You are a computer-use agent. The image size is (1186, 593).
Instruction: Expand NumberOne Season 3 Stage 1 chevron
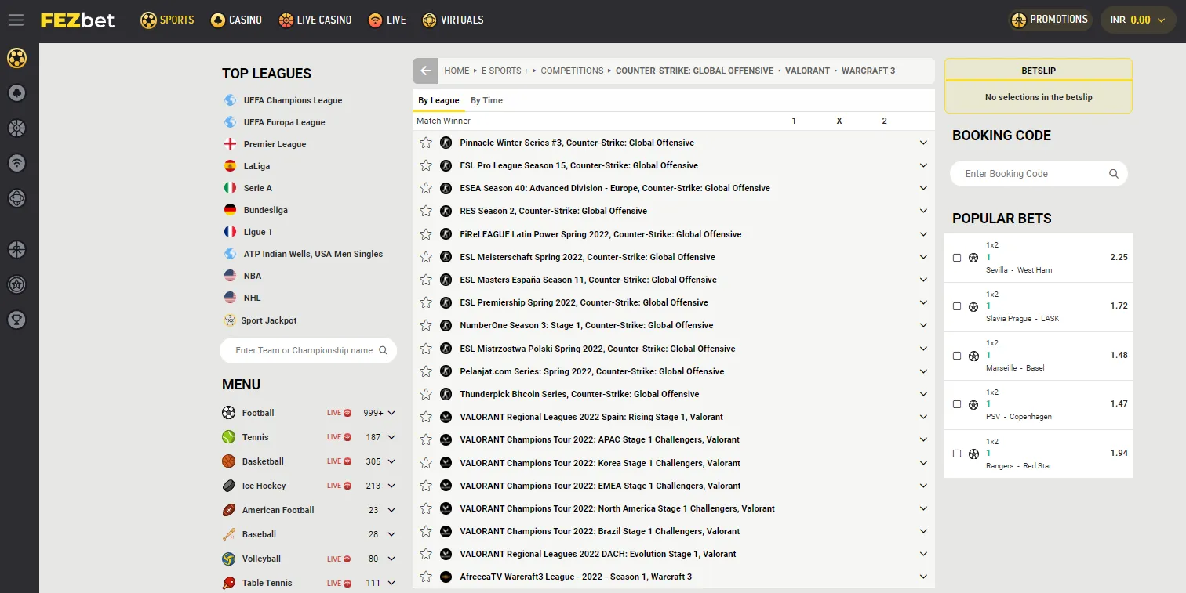pyautogui.click(x=924, y=325)
